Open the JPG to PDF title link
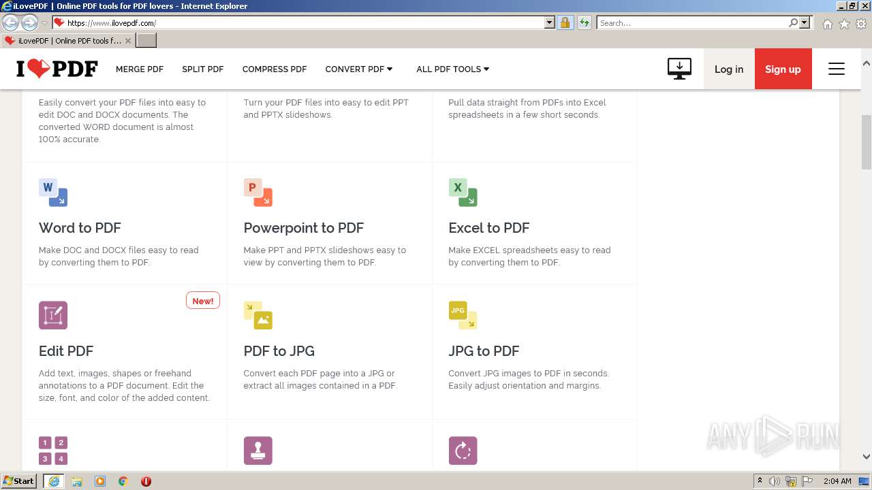The height and width of the screenshot is (490, 872). [484, 351]
